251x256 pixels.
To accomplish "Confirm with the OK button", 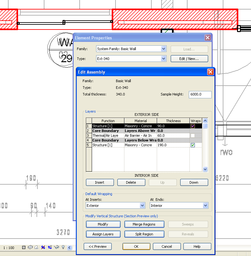I will (x=136, y=246).
